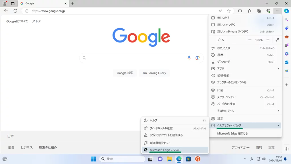Expand the アプリ submenu
Viewport: 291px width, 164px height.
245,69
